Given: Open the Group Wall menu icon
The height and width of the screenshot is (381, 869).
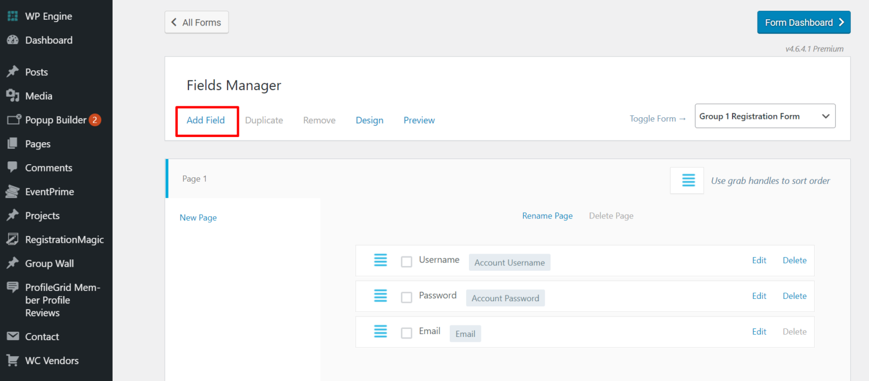Looking at the screenshot, I should 12,263.
